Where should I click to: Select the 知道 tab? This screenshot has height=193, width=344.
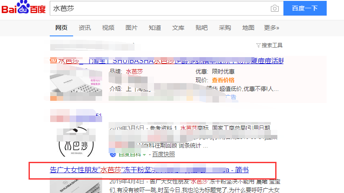click(x=155, y=28)
